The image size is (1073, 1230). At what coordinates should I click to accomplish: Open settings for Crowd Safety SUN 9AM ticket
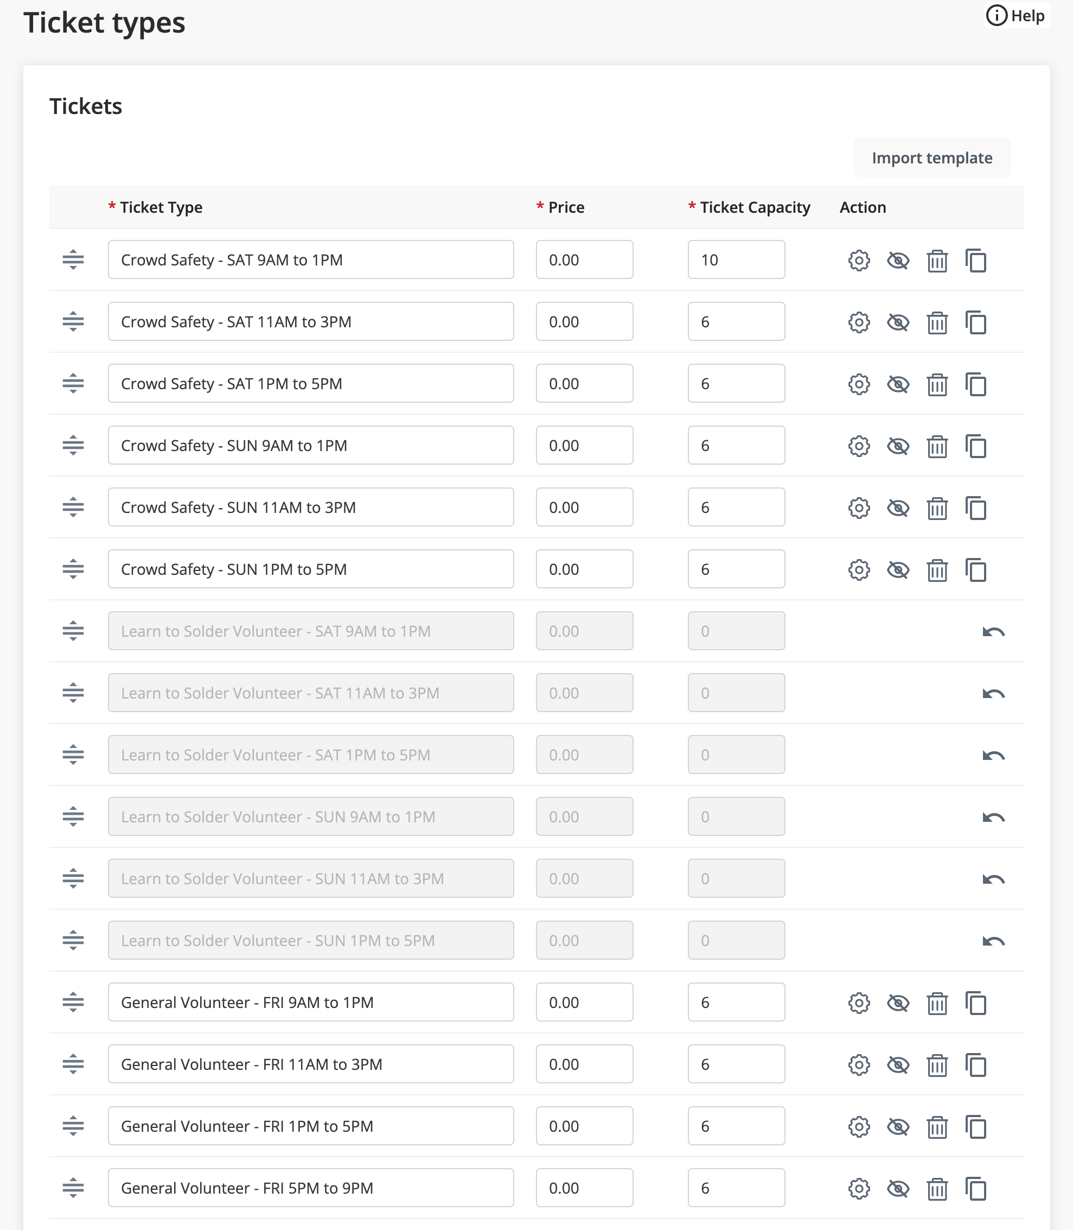(859, 446)
